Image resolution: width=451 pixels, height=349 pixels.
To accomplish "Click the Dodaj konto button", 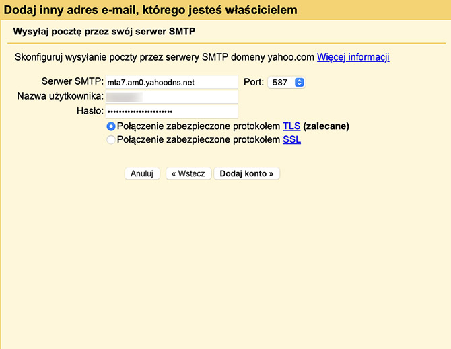I will coord(246,173).
